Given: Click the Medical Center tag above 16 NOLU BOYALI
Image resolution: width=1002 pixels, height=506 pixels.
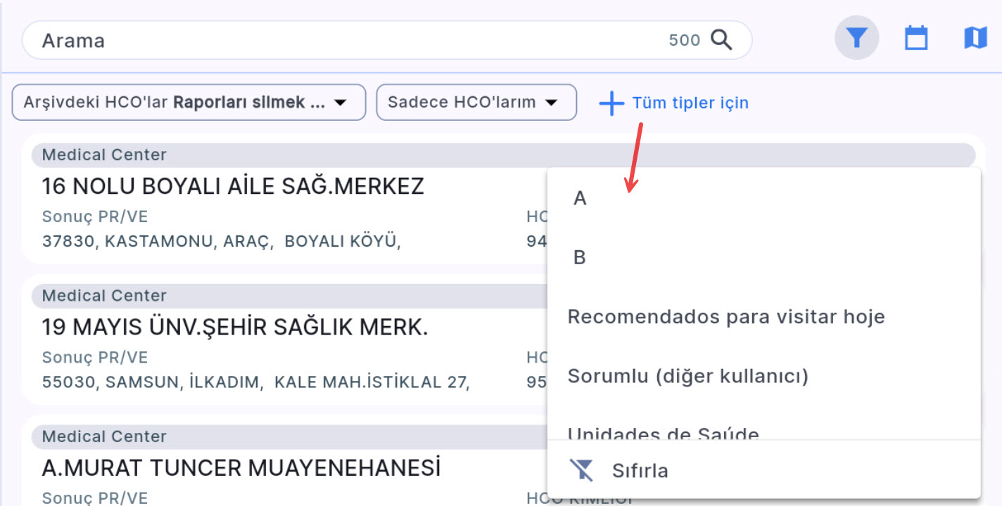Looking at the screenshot, I should [104, 155].
